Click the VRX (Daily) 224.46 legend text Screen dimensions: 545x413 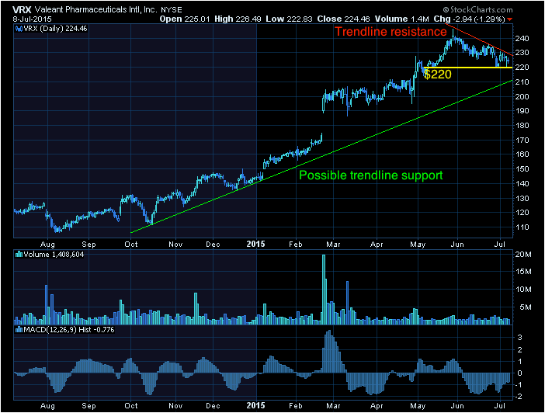click(55, 29)
